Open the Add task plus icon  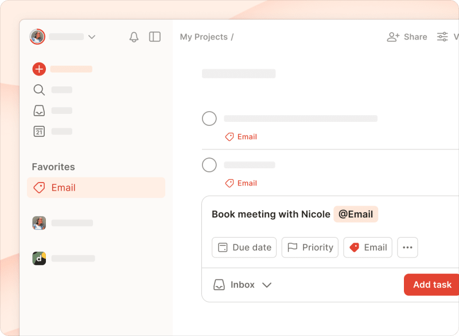pos(38,69)
